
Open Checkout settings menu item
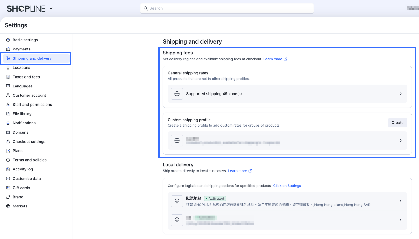(29, 142)
